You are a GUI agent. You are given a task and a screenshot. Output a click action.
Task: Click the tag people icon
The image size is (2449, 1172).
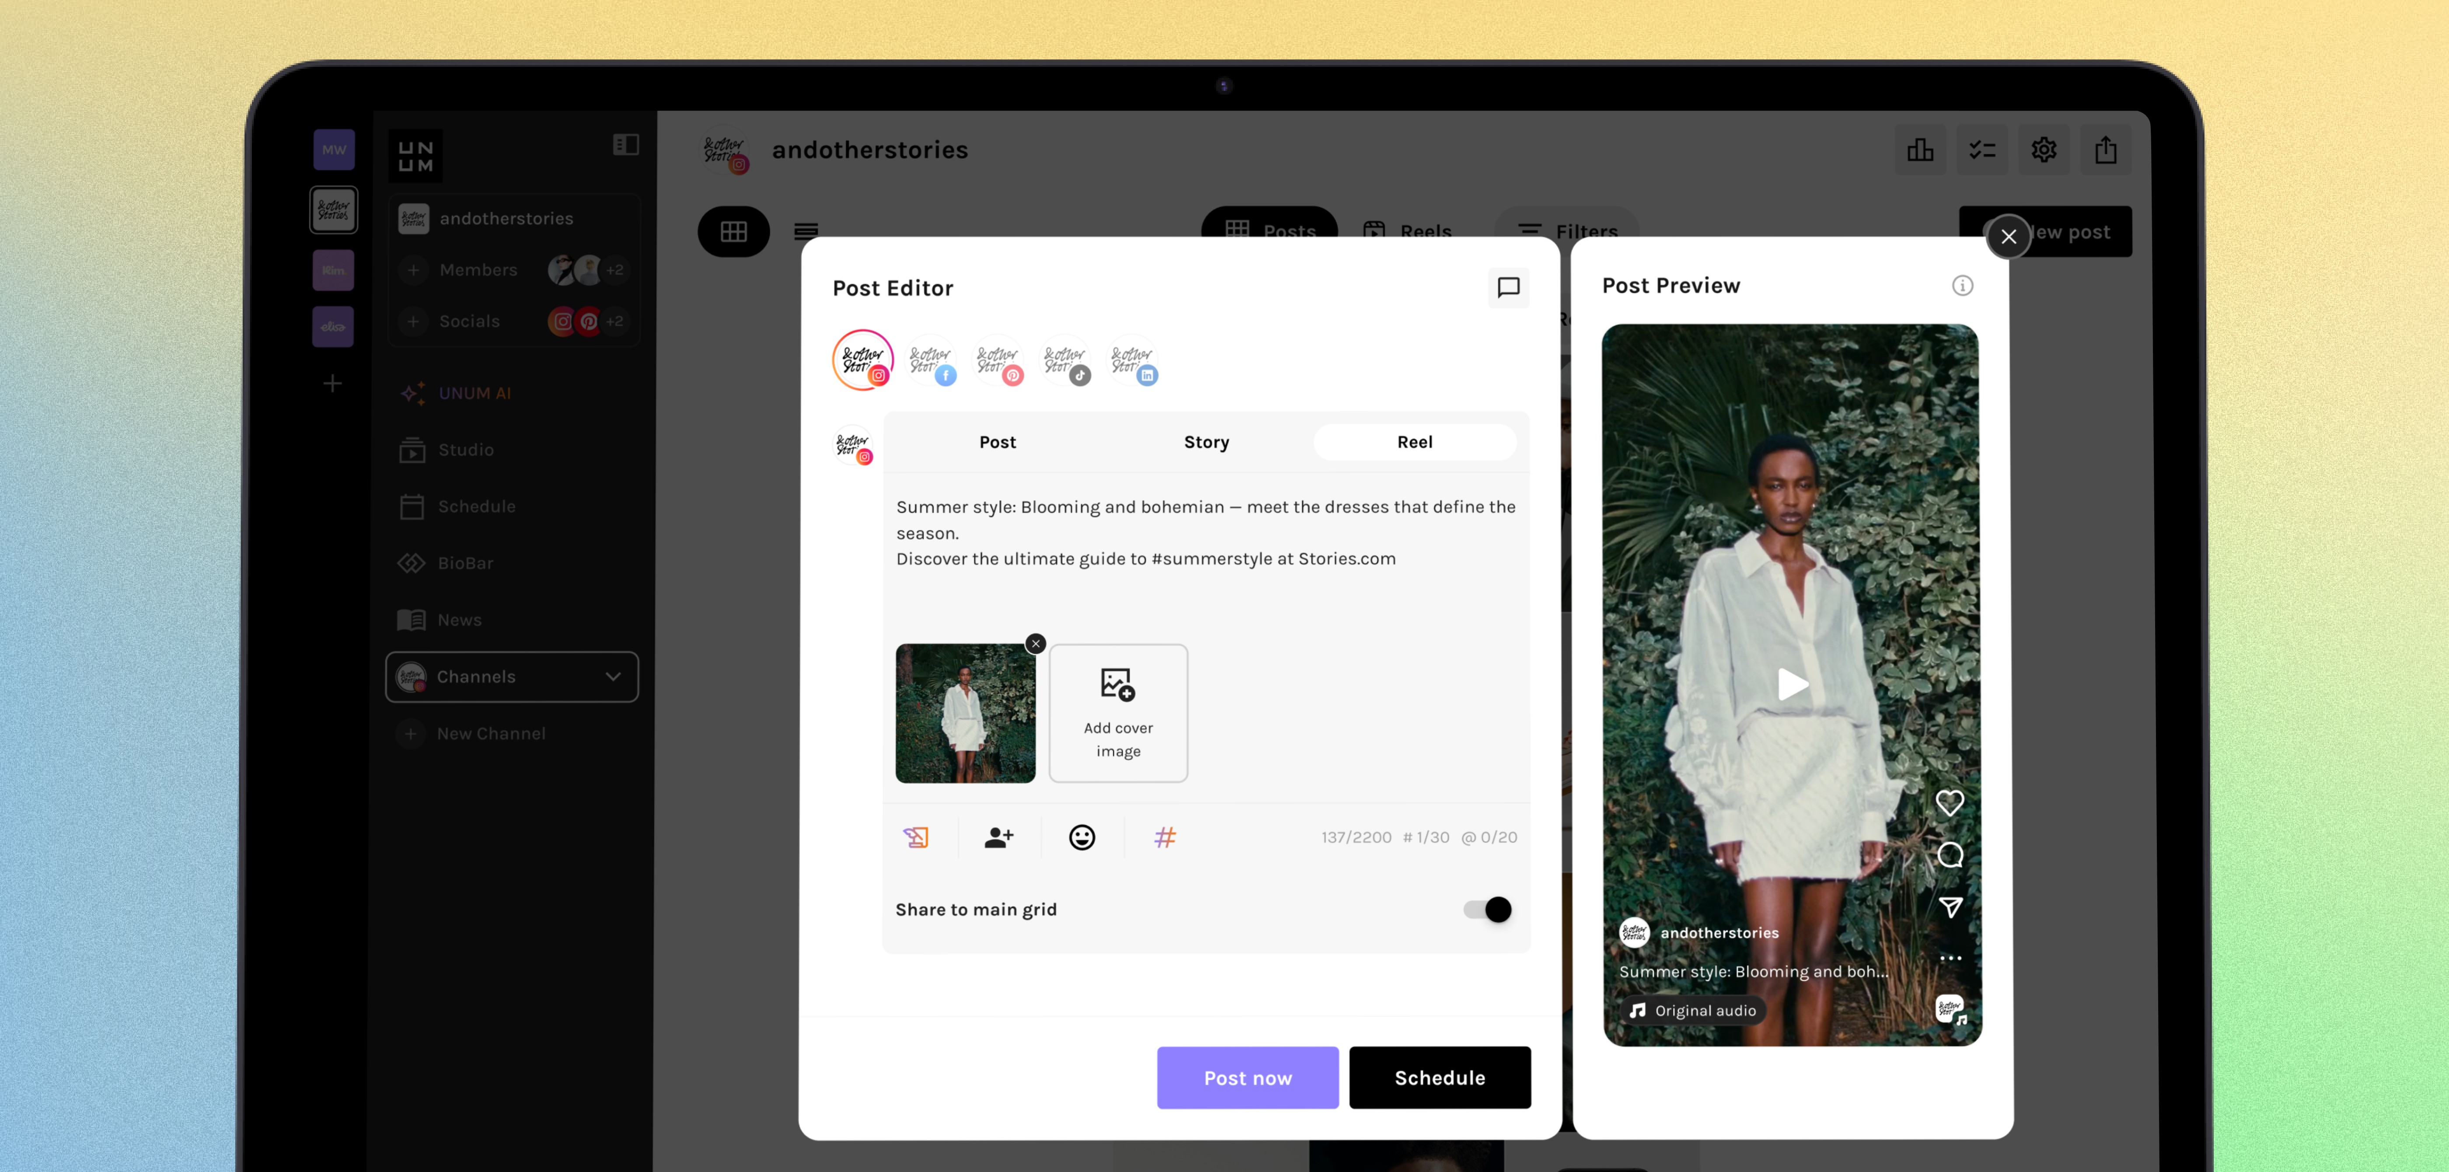pyautogui.click(x=998, y=837)
